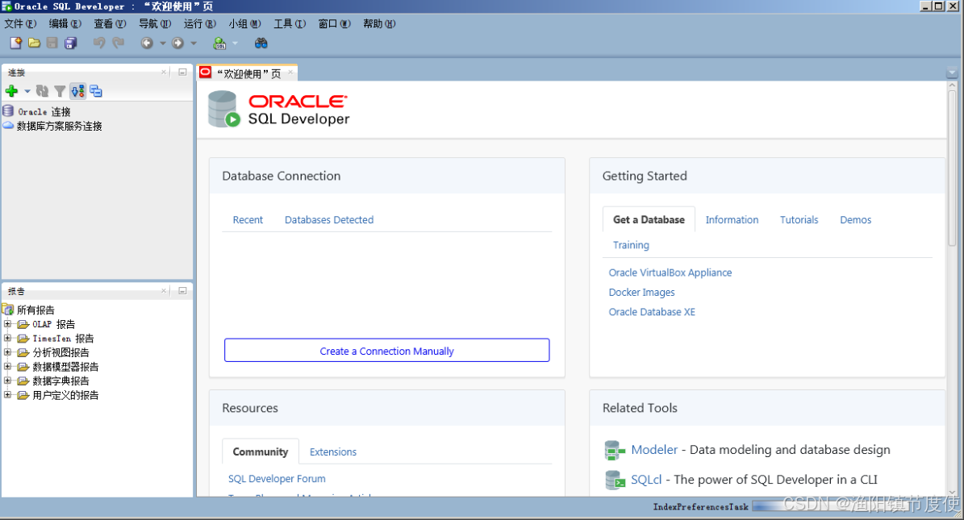Image resolution: width=964 pixels, height=520 pixels.
Task: Click the Modeler tool icon in Related Tools
Action: [x=614, y=451]
